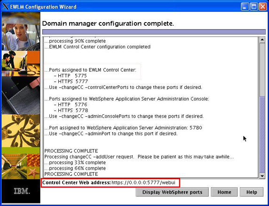Click '...processing 90% complete' line

point(75,41)
